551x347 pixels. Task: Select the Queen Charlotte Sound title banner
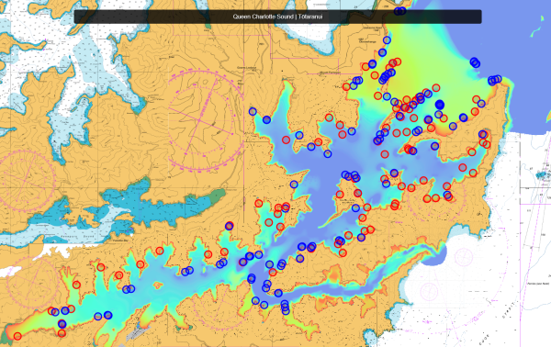coord(277,17)
